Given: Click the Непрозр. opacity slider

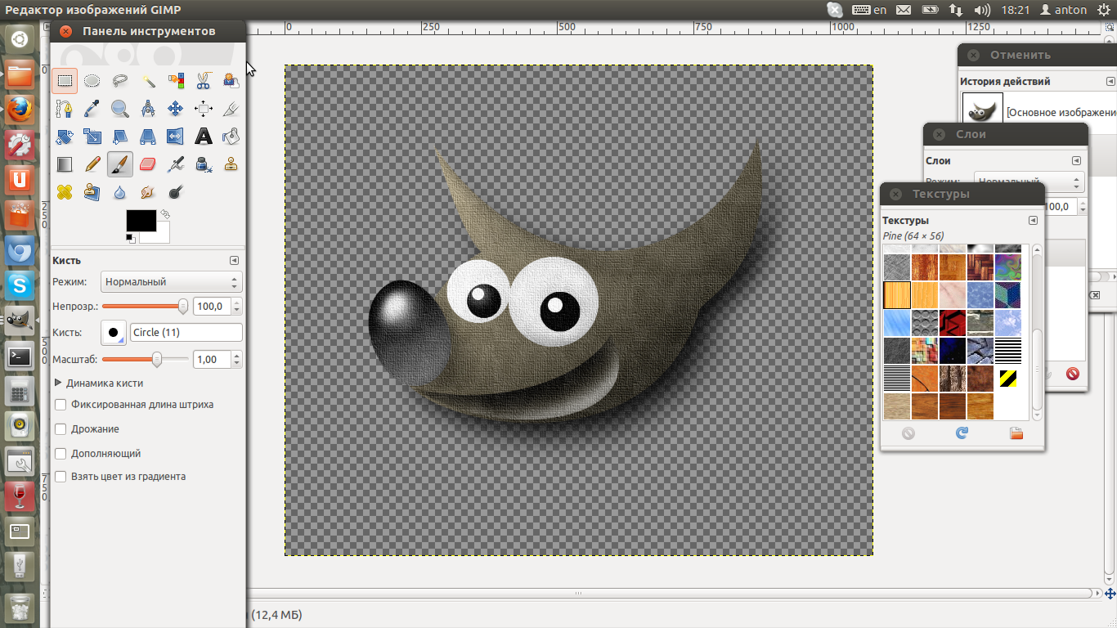Looking at the screenshot, I should [145, 307].
